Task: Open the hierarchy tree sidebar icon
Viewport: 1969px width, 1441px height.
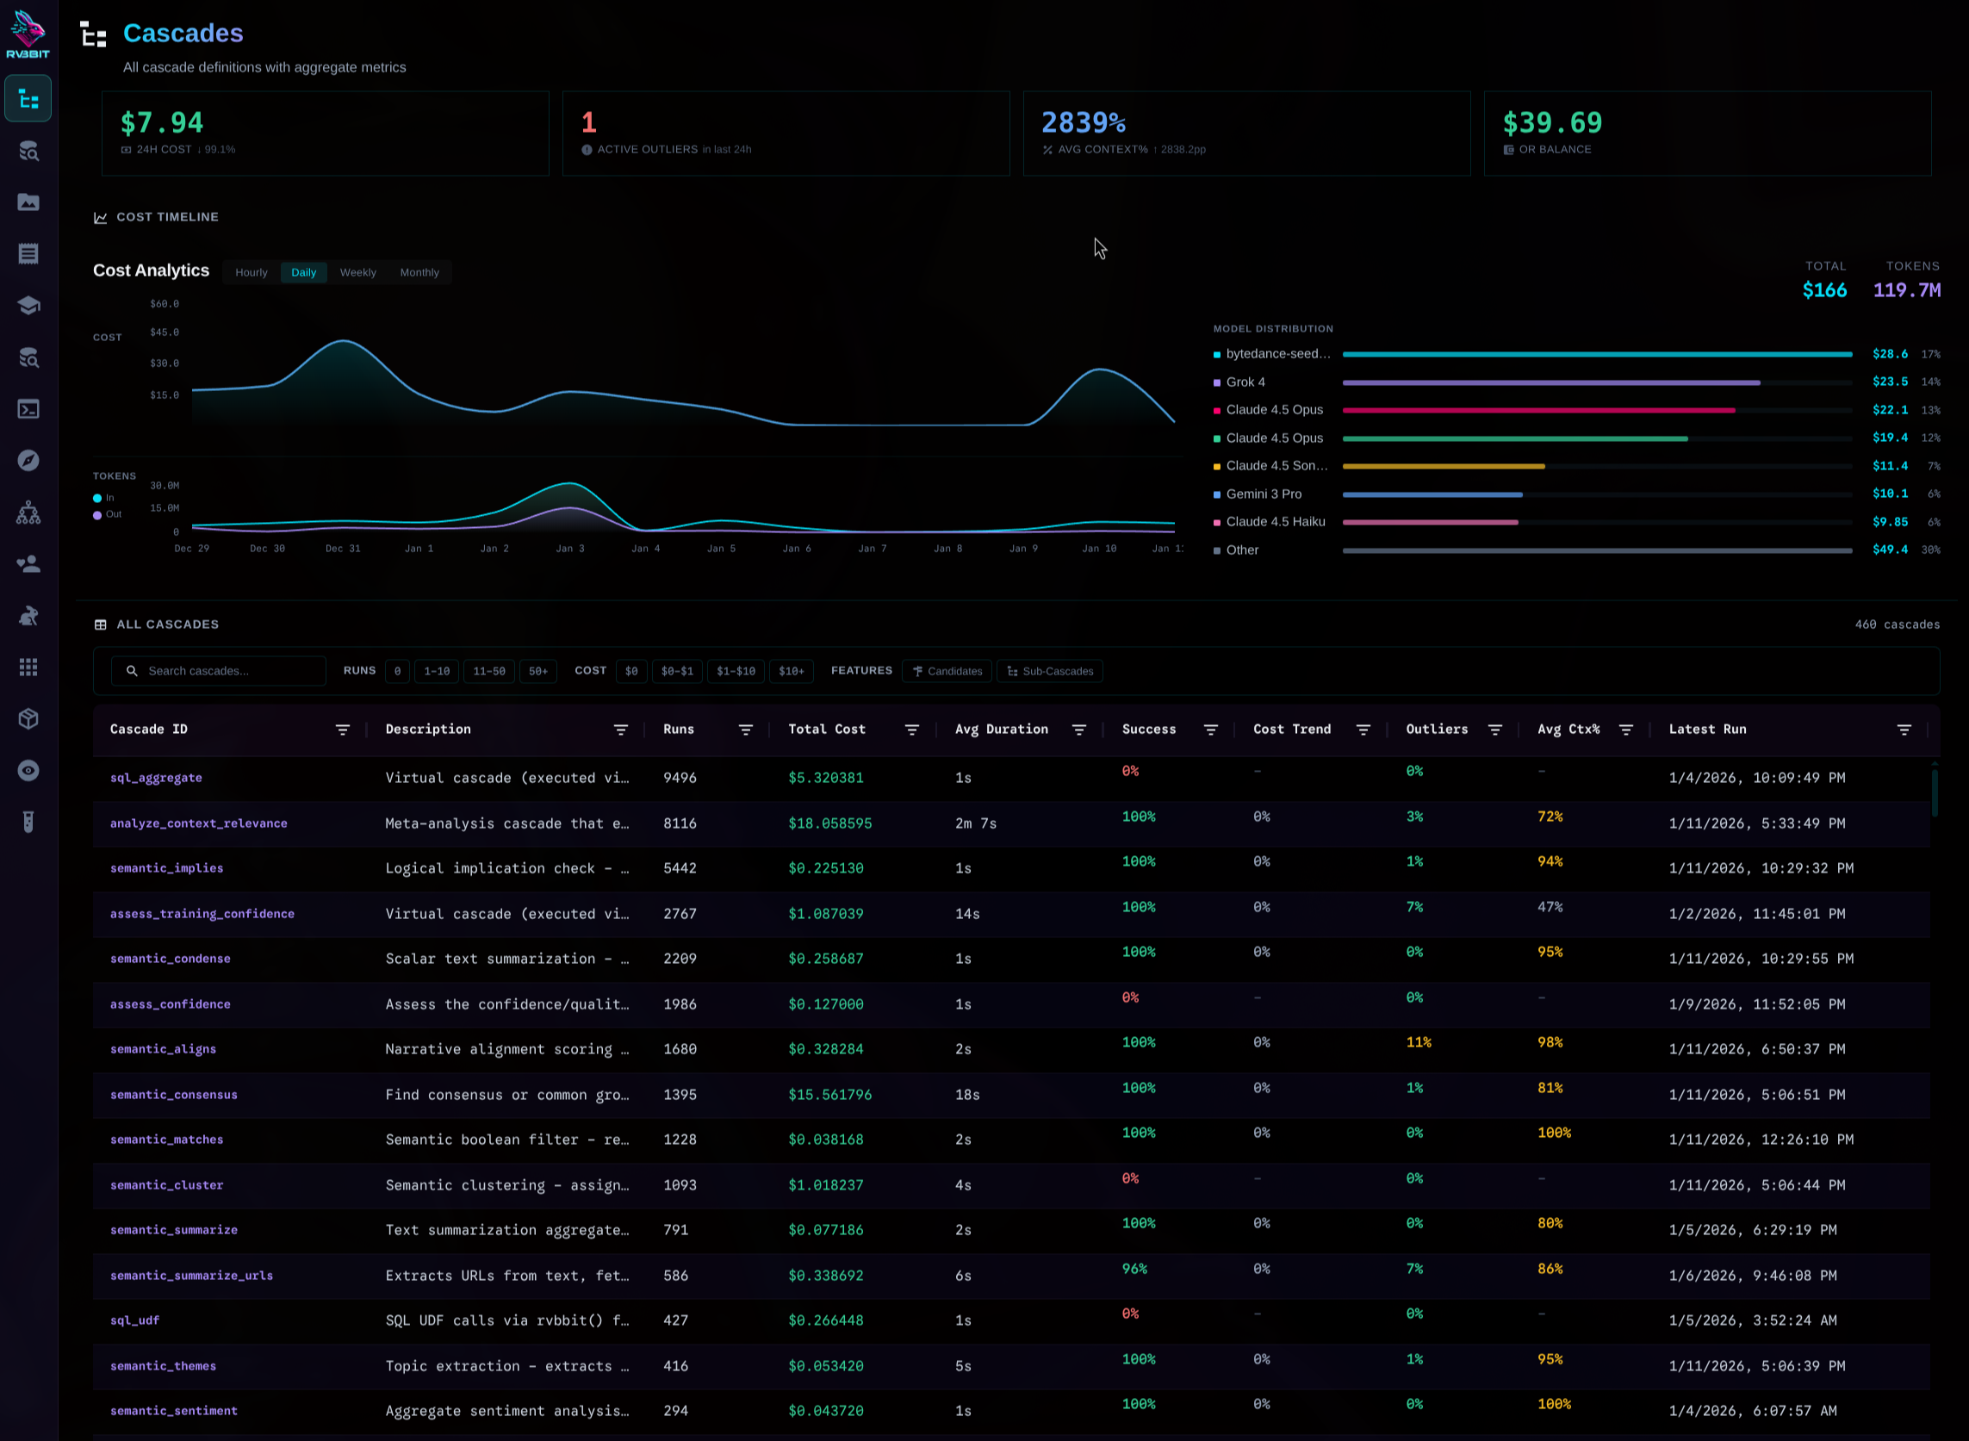Action: [x=28, y=512]
